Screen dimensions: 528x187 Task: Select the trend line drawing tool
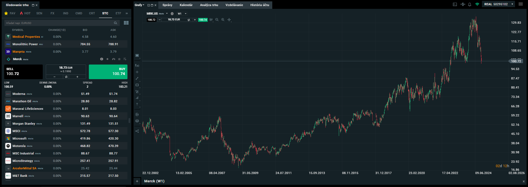pos(137,79)
